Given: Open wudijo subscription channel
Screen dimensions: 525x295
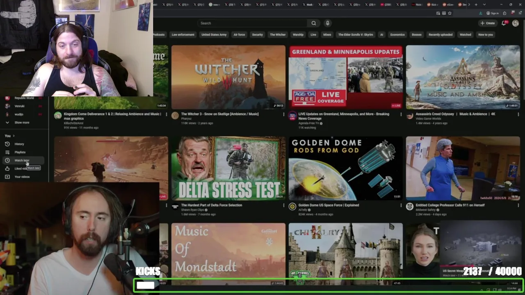Looking at the screenshot, I should coord(24,114).
